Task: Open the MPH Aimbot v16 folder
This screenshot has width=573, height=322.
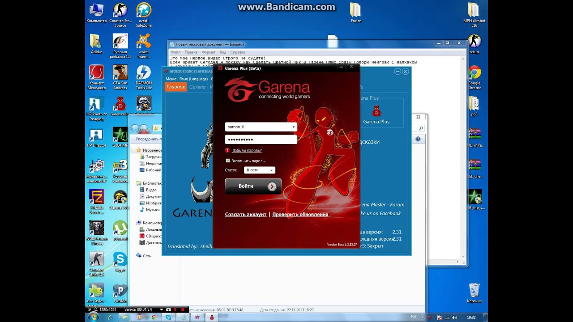Action: click(x=475, y=14)
